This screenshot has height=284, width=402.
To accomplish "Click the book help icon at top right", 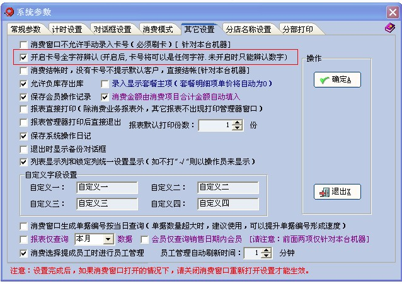I will click(389, 28).
